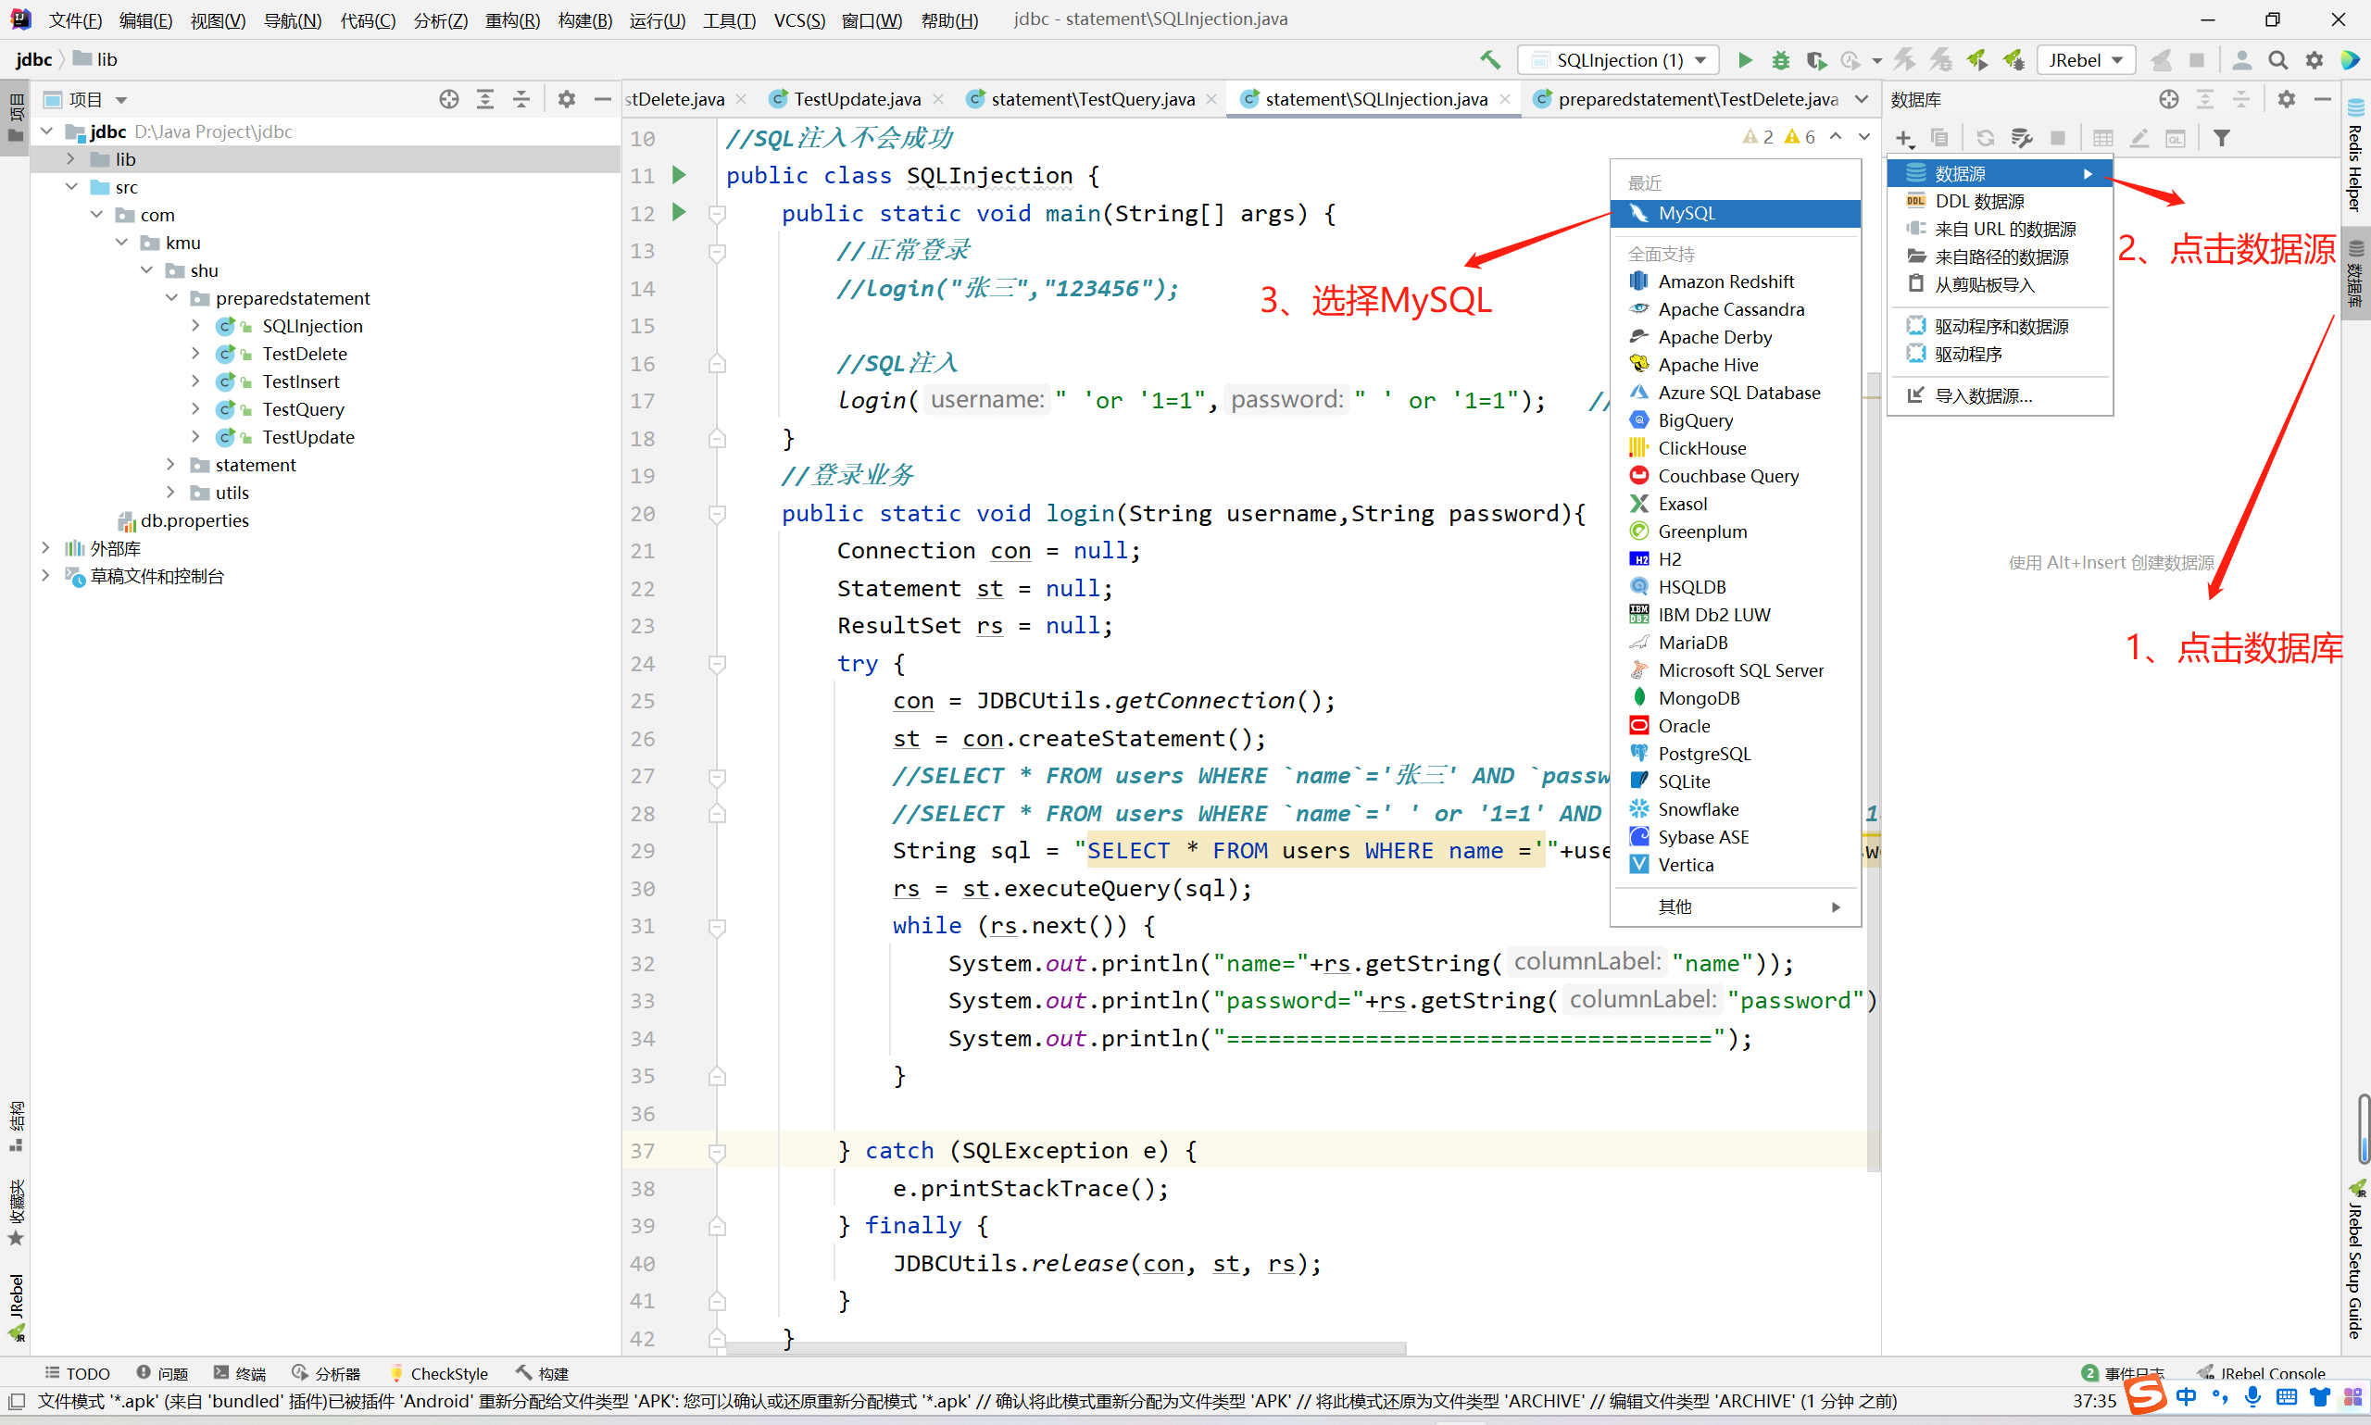This screenshot has width=2371, height=1425.
Task: Click the green Run button in toolbar
Action: point(1745,60)
